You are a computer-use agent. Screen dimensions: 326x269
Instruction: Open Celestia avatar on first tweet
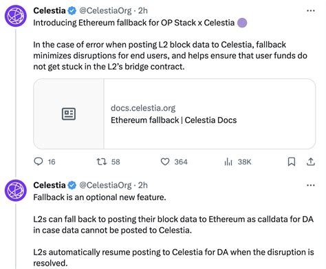point(16,17)
